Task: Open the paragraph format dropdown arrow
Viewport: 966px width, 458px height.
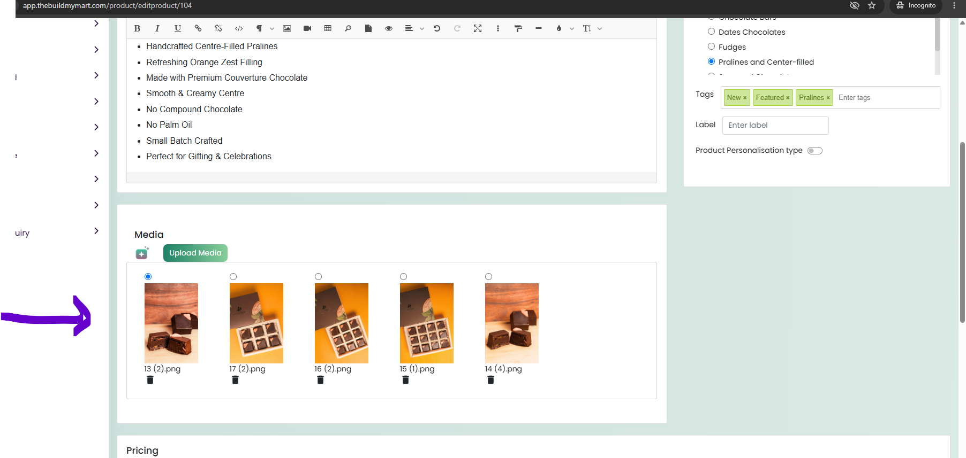Action: click(272, 29)
